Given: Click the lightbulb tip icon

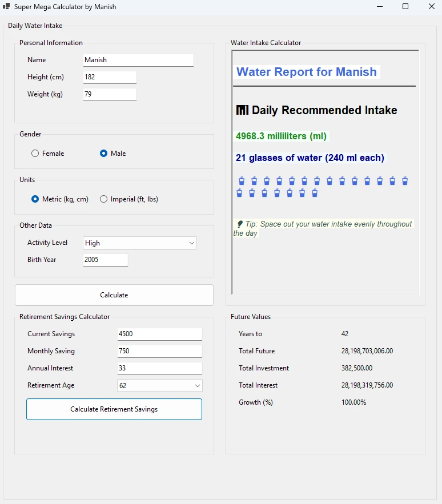Looking at the screenshot, I should [x=240, y=224].
